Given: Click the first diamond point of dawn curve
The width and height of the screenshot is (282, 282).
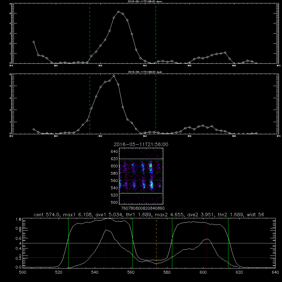Looking at the screenshot, I should 34,42.
